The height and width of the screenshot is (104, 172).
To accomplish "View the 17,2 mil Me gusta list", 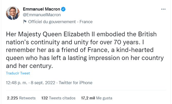I will tap(97, 98).
